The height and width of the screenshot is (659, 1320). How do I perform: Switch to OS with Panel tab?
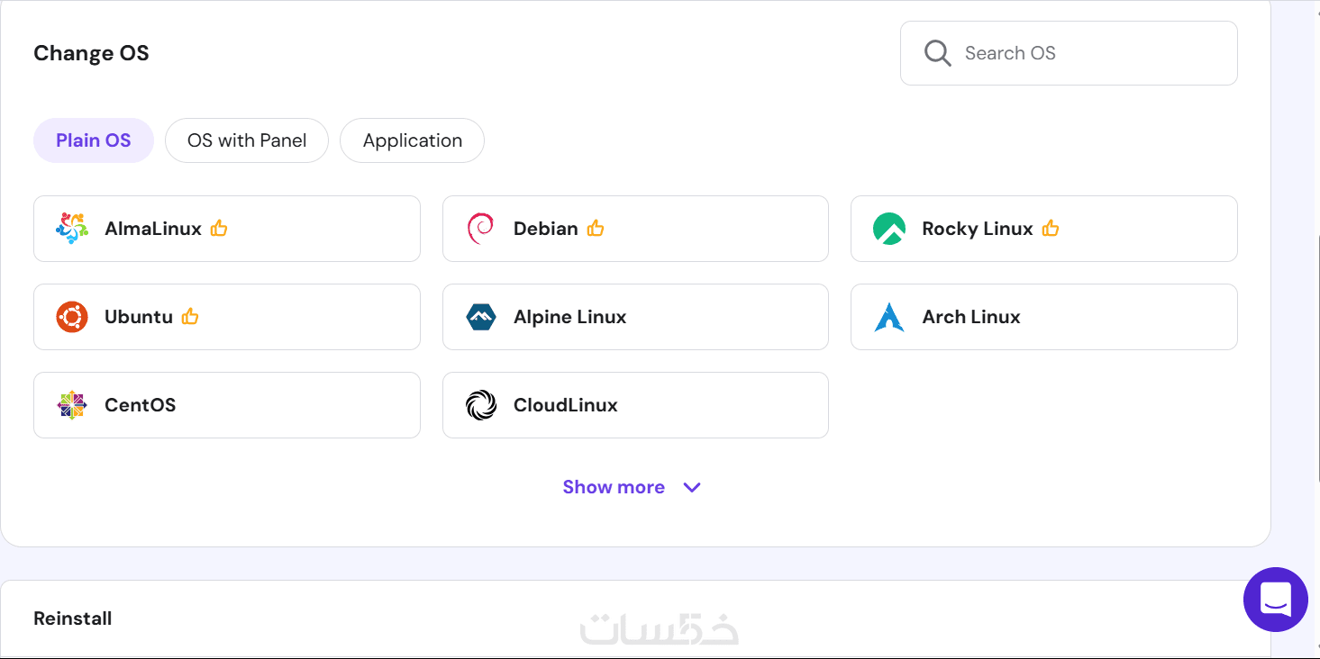(247, 140)
